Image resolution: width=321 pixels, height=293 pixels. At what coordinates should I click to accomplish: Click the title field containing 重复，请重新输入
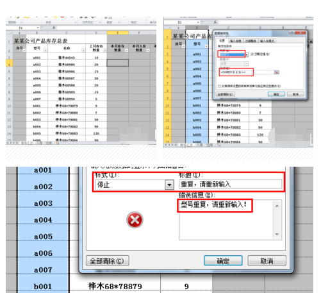pyautogui.click(x=230, y=184)
